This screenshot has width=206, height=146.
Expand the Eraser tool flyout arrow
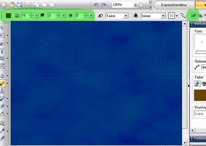8,106
